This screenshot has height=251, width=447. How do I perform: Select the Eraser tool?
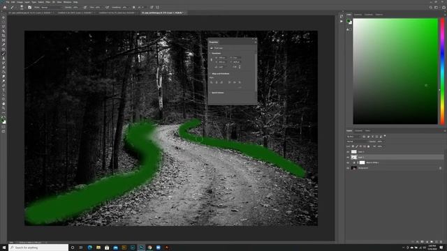3,68
